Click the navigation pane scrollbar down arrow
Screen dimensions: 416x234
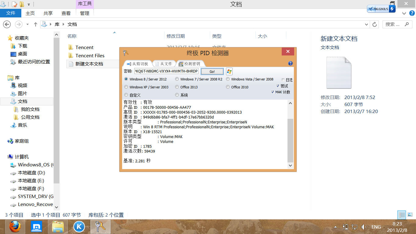[56, 207]
